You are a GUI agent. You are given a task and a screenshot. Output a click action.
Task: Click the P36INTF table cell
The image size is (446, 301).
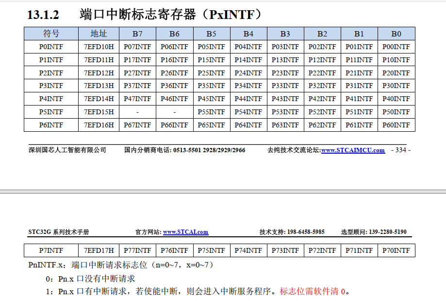(174, 86)
